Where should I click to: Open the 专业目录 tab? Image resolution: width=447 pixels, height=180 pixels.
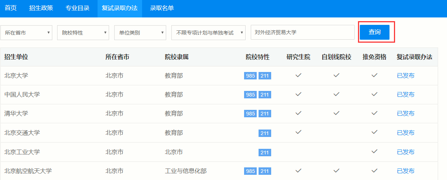click(78, 8)
